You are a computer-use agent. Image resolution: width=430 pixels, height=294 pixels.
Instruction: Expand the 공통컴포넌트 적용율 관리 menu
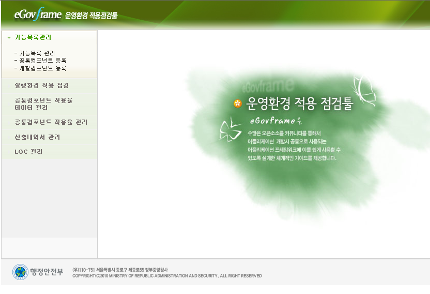51,122
